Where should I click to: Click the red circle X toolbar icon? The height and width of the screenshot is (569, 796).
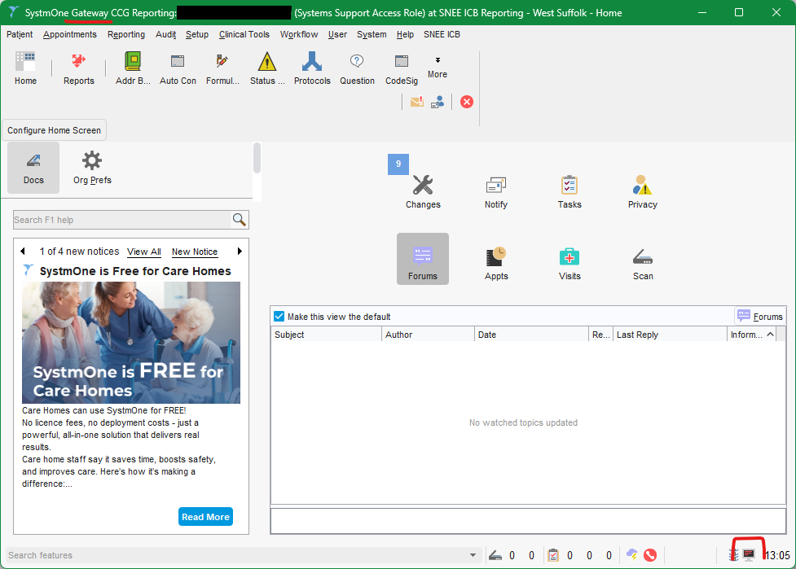467,102
